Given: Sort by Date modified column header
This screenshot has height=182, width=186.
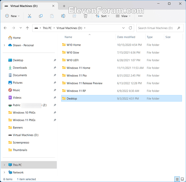Looking at the screenshot, I should pos(126,37).
